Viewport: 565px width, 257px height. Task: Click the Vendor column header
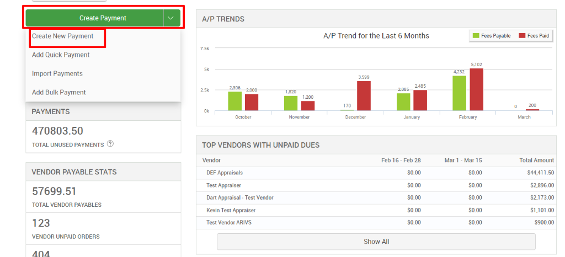click(x=211, y=160)
